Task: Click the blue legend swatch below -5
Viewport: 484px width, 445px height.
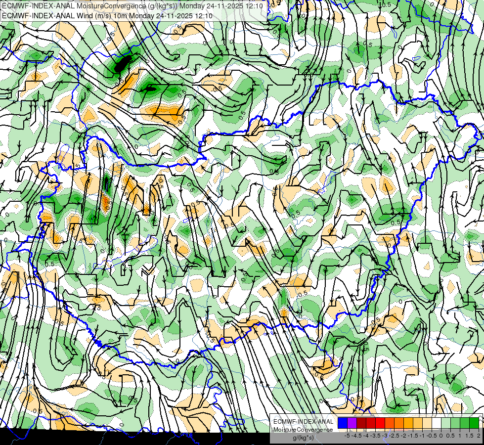Action: [343, 423]
